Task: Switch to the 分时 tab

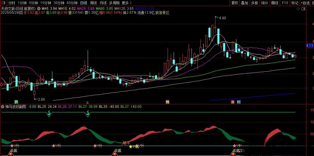Action: pos(12,3)
